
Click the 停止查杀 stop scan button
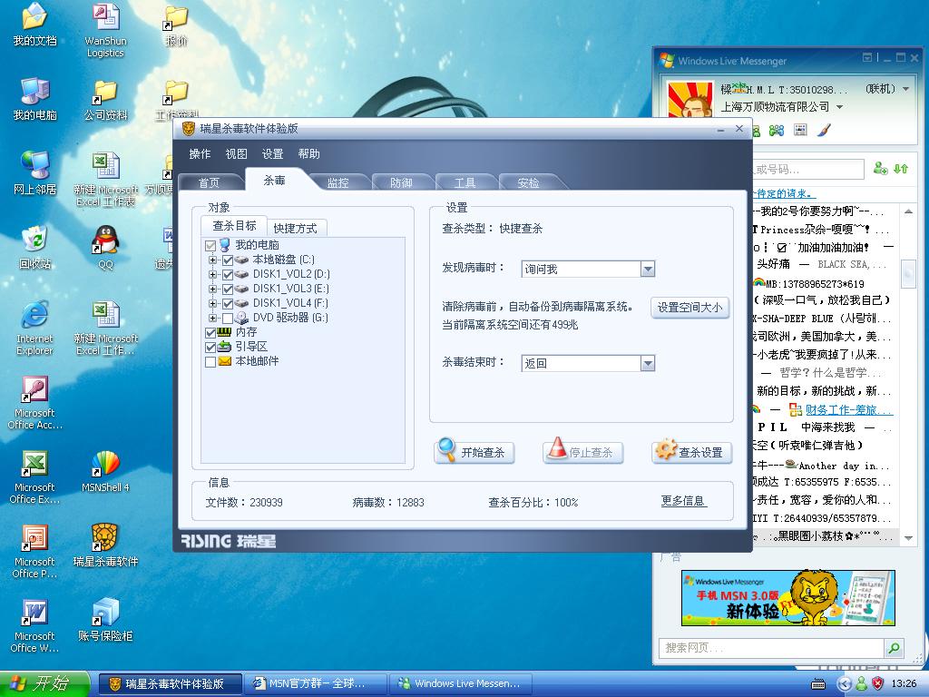[x=582, y=452]
